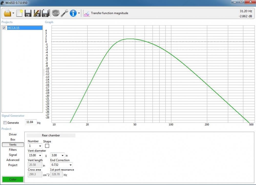This screenshot has width=256, height=185.
Task: Show program info via the info icon
Action: (x=73, y=13)
